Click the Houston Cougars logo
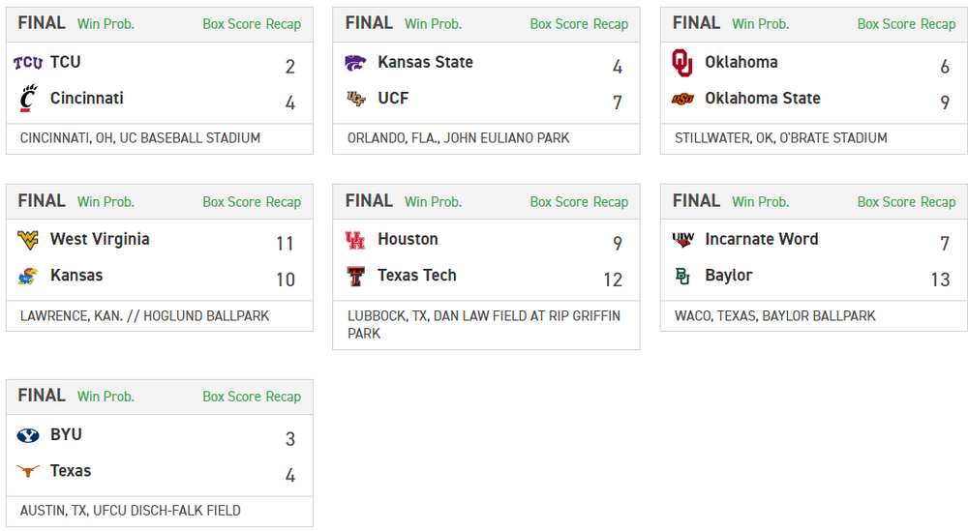This screenshot has height=531, width=968. click(x=355, y=240)
